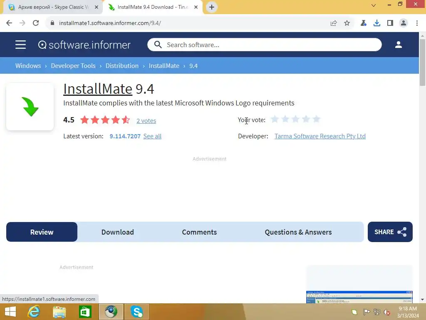
Task: Click the muted volume tray icon
Action: pyautogui.click(x=387, y=312)
